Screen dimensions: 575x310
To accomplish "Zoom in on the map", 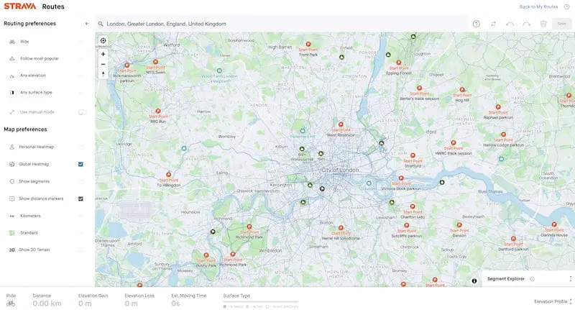I will click(103, 54).
